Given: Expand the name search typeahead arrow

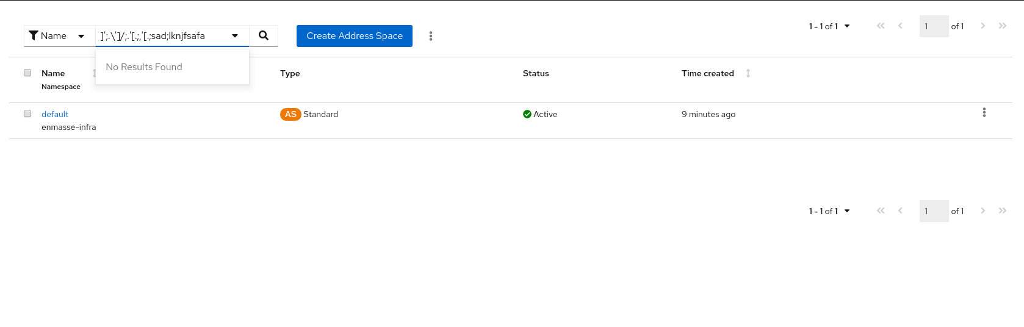Looking at the screenshot, I should (235, 36).
